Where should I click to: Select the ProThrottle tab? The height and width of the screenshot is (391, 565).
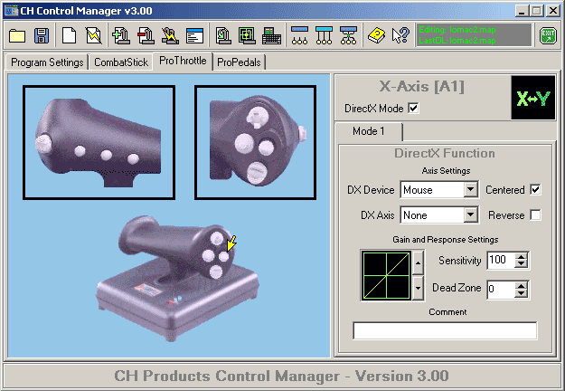[x=183, y=61]
